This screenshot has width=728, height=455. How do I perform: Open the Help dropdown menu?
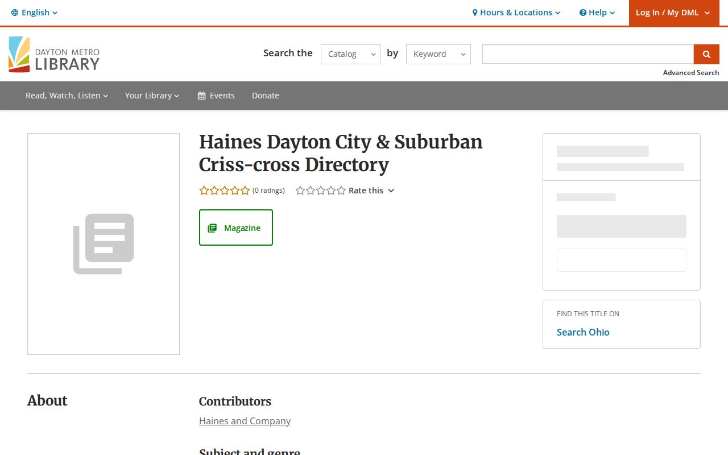point(597,13)
